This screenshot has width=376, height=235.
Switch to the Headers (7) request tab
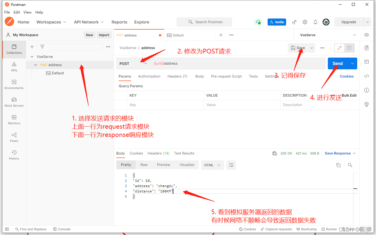[x=177, y=76]
